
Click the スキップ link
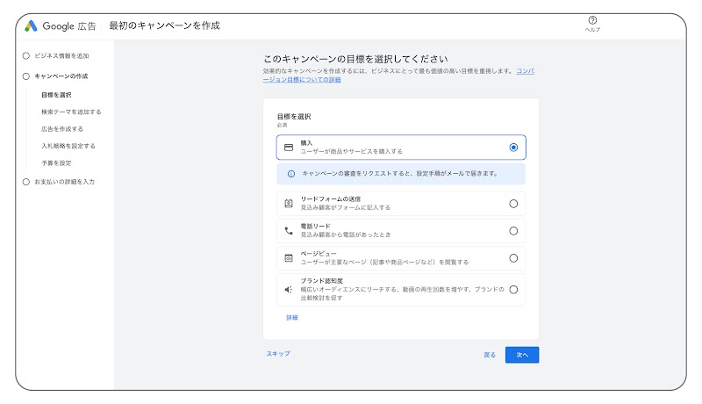(278, 353)
